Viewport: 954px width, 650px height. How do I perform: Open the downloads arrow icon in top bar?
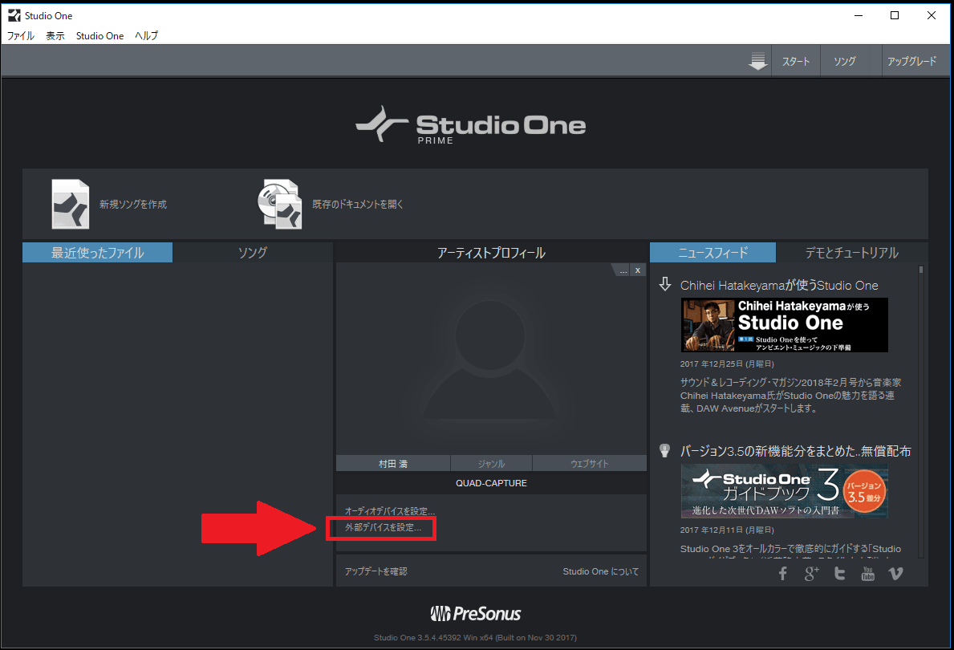(x=757, y=61)
